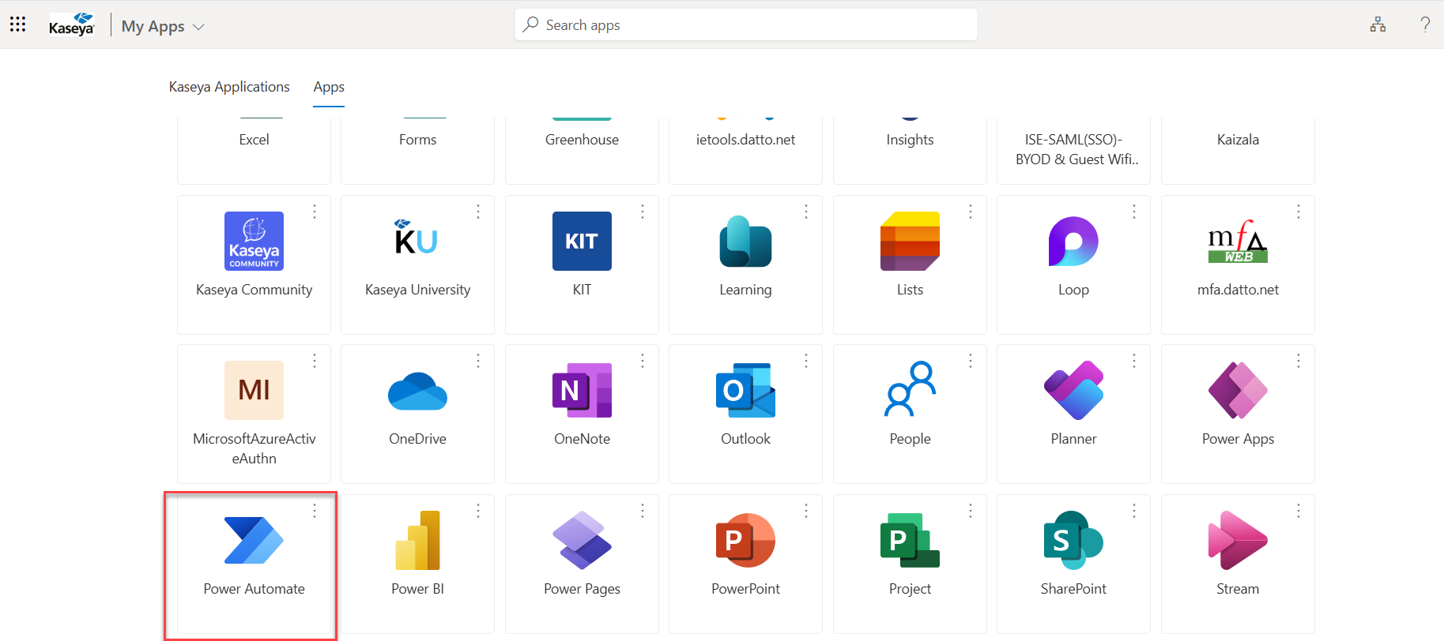Open more options for MicrosoftAzureActiveAuthn tile
The height and width of the screenshot is (641, 1444).
pyautogui.click(x=315, y=361)
